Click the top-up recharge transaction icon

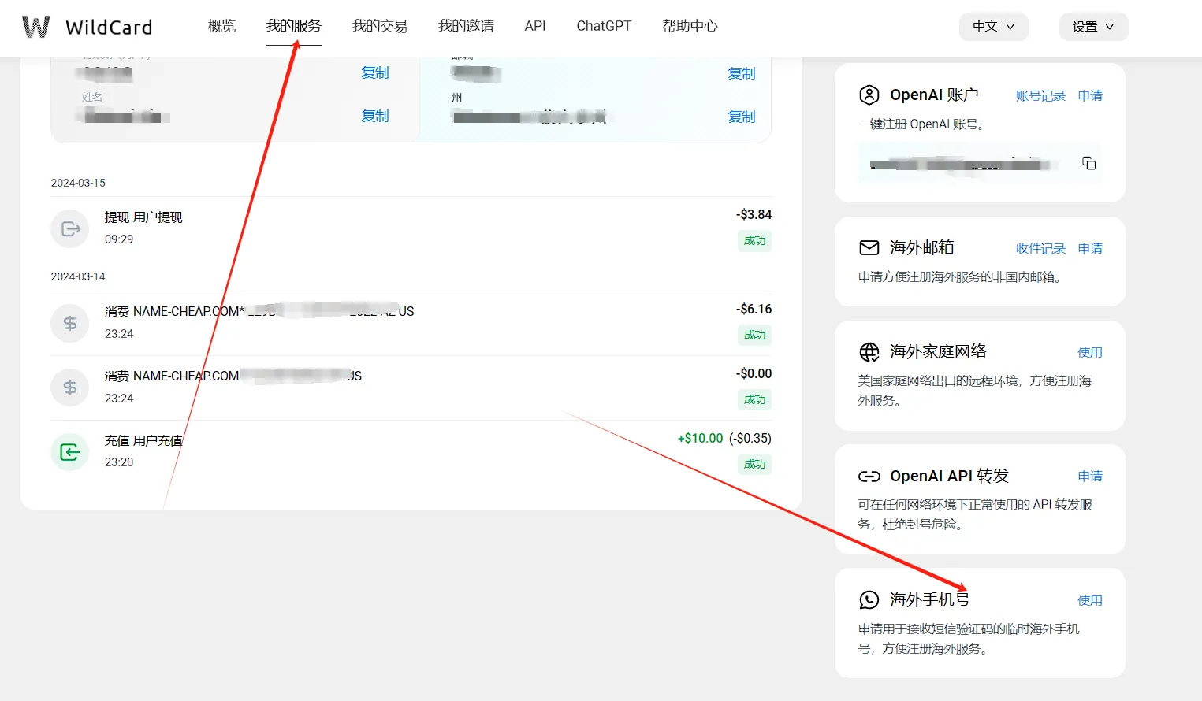[x=70, y=452]
